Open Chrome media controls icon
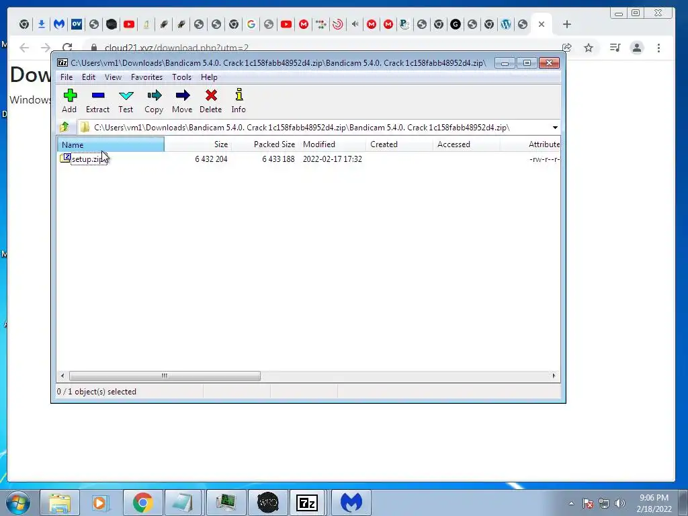688x516 pixels. tap(615, 48)
